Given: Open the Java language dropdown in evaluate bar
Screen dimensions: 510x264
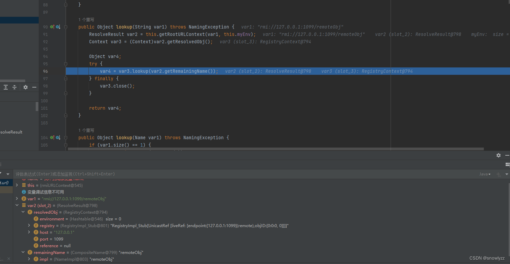Looking at the screenshot, I should click(485, 174).
